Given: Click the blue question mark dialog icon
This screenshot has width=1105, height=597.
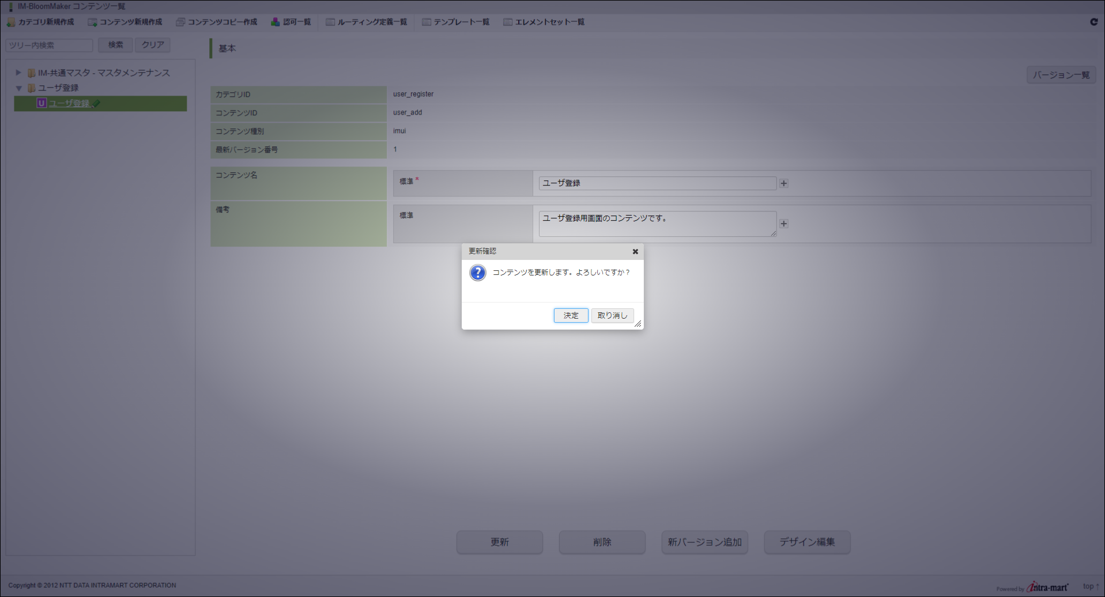Looking at the screenshot, I should [478, 273].
